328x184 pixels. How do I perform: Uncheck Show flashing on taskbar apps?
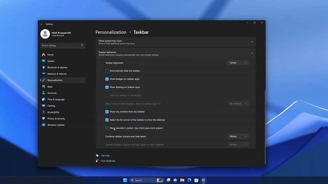(x=107, y=87)
